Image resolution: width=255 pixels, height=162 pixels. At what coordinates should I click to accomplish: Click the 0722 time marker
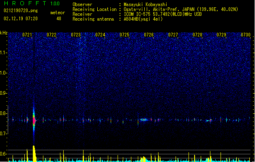point(51,35)
